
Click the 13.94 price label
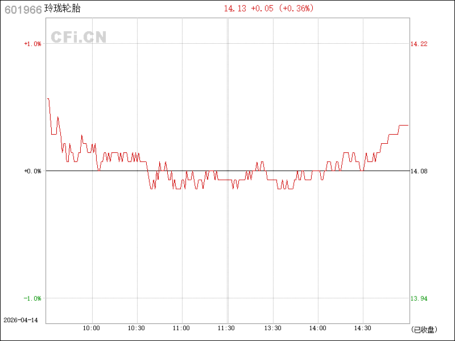tap(419, 298)
